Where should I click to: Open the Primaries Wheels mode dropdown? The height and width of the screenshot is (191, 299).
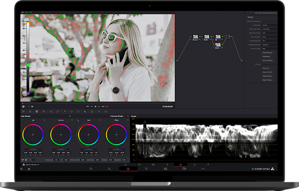(x=117, y=116)
